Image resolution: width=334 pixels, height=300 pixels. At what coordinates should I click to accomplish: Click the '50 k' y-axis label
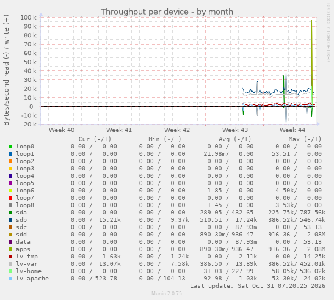point(31,62)
